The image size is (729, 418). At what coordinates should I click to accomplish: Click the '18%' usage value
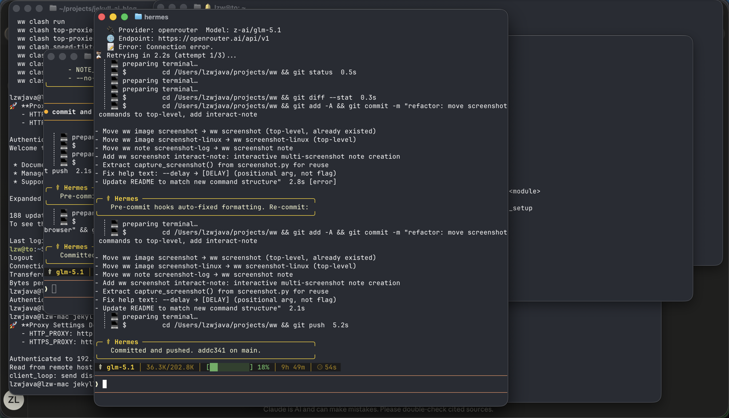(x=263, y=367)
